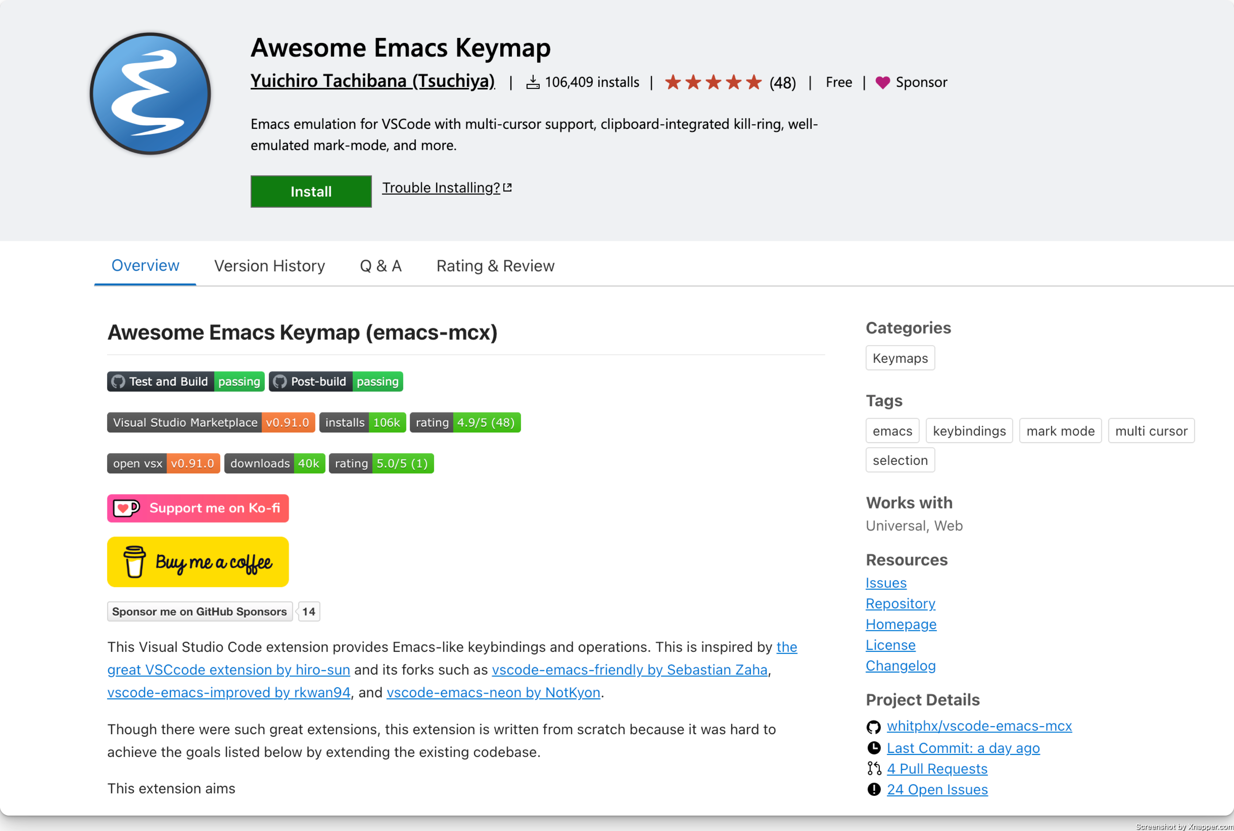
Task: Click the Free price label
Action: [x=839, y=82]
